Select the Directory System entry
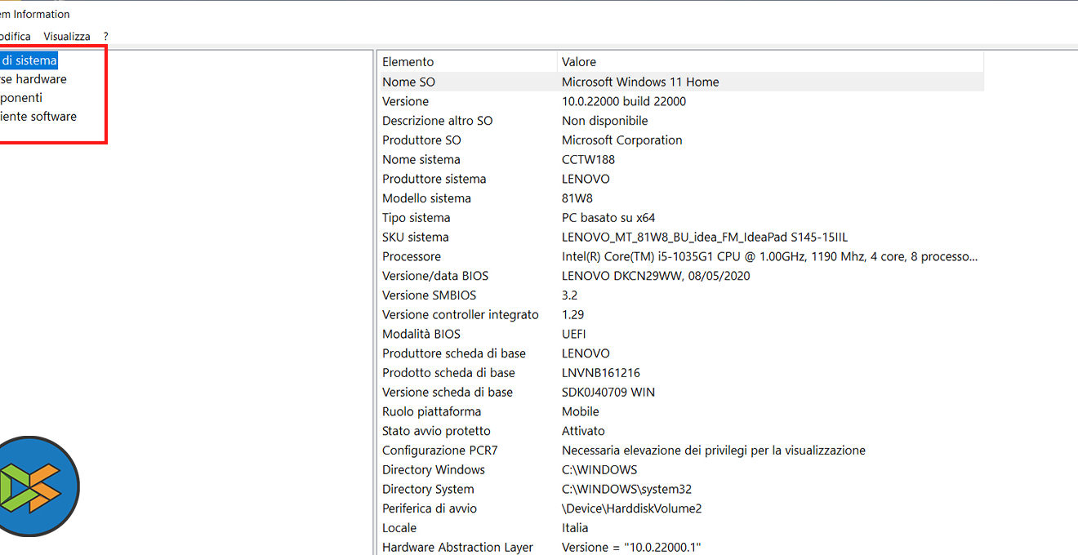 428,490
